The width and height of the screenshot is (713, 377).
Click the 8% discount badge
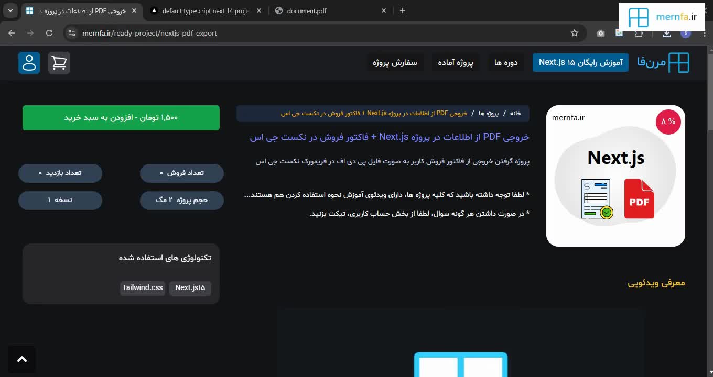pyautogui.click(x=668, y=121)
